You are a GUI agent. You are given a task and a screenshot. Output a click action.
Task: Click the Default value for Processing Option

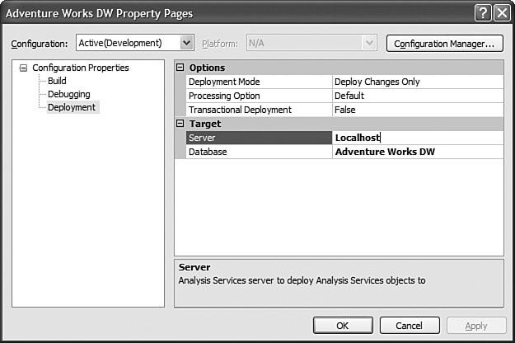pyautogui.click(x=418, y=96)
